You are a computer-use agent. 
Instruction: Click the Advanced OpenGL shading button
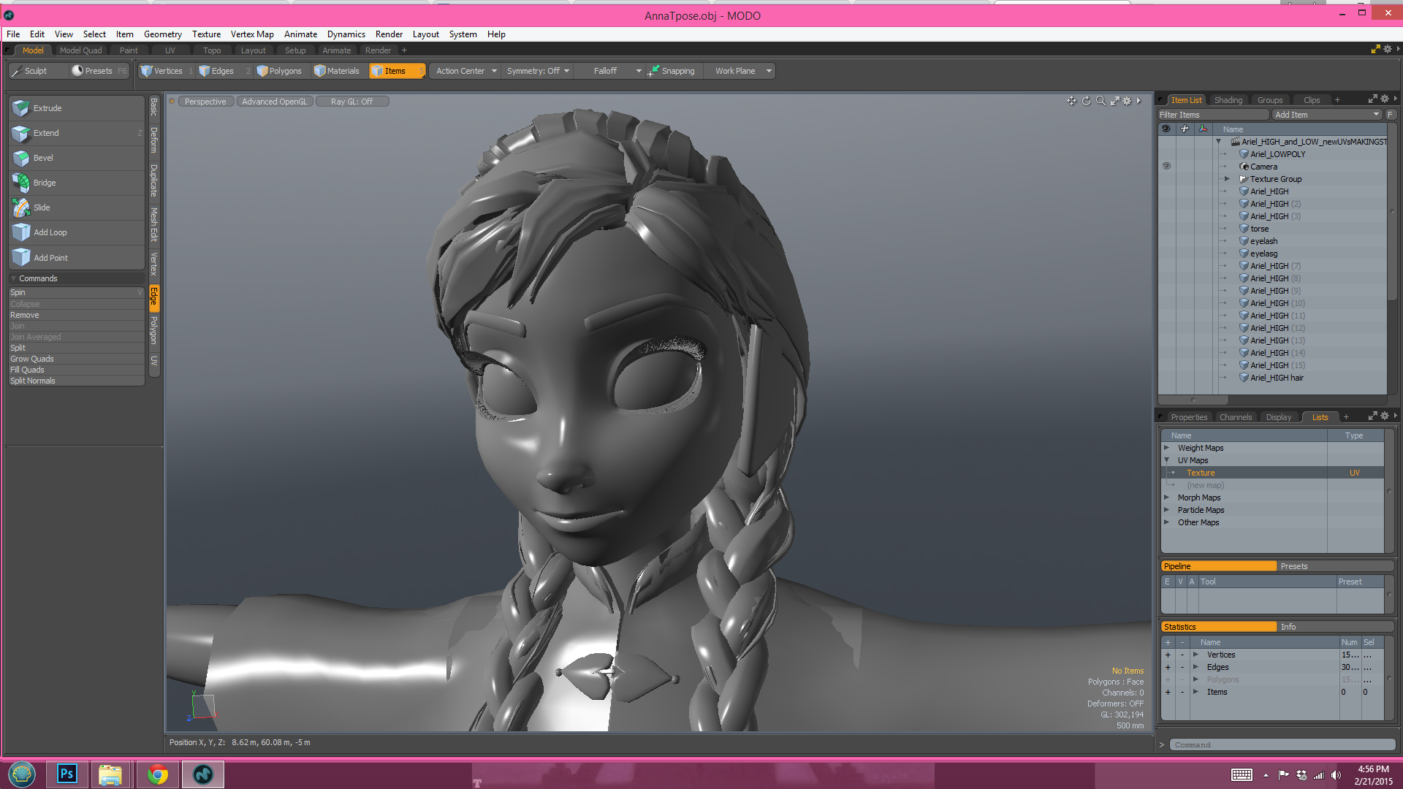click(x=275, y=102)
